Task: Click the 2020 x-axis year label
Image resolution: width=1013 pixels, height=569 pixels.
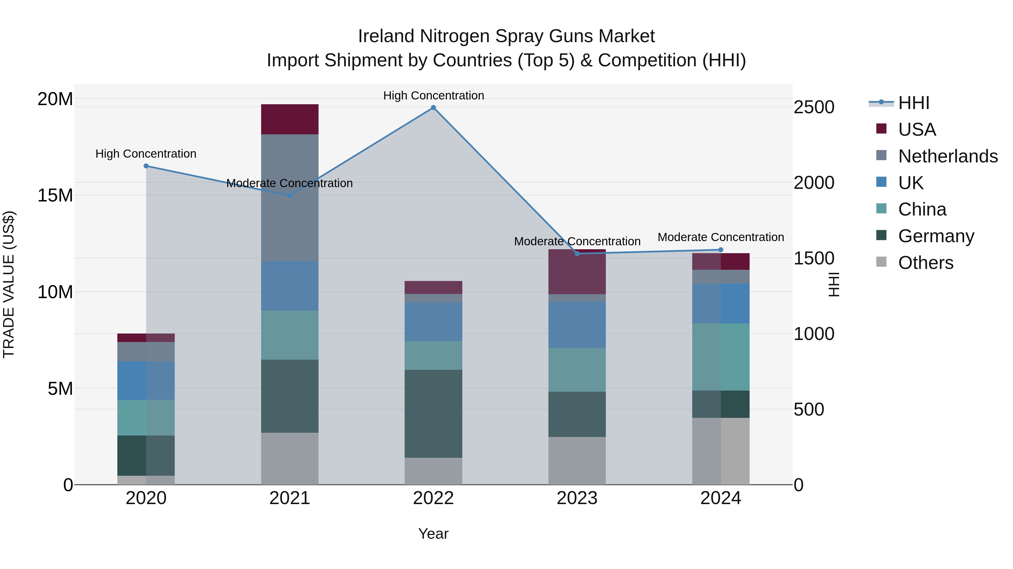Action: coord(146,498)
